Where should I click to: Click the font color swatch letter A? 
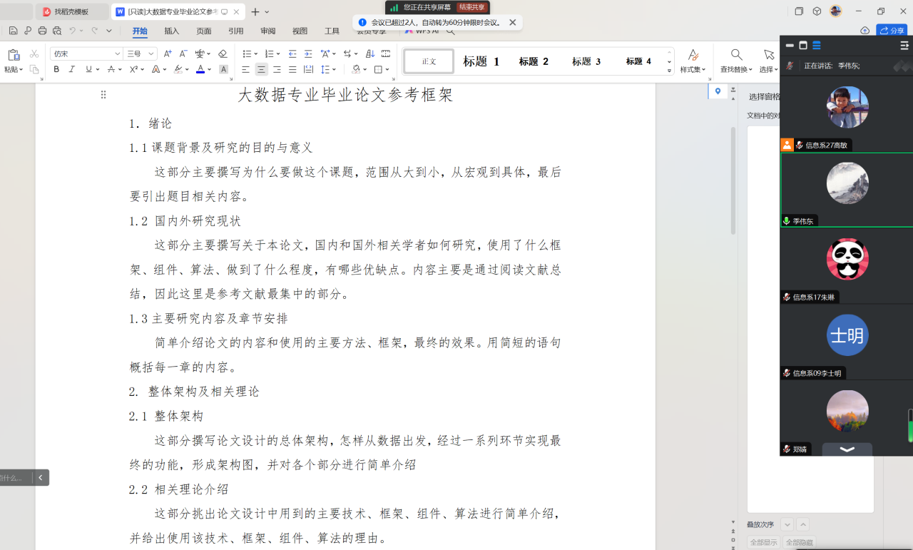pos(200,69)
